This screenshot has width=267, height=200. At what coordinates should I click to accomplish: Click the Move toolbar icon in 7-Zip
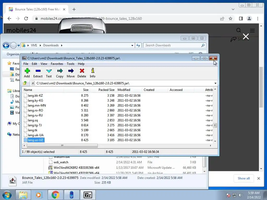click(x=71, y=73)
